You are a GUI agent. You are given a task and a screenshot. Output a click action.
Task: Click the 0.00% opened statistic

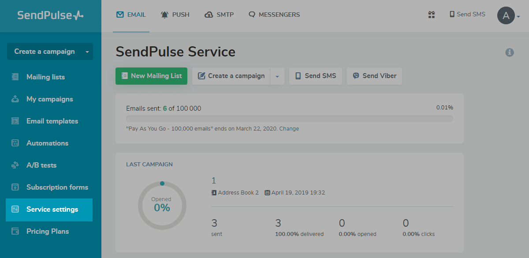[x=358, y=227]
